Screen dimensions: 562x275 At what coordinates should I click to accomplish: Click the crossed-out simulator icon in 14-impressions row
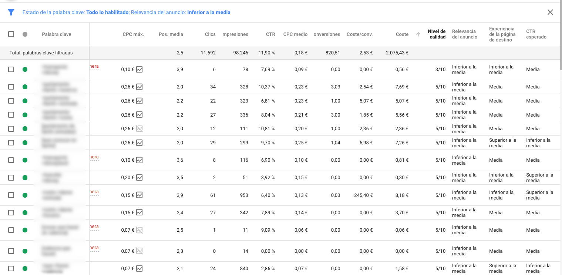(x=139, y=251)
